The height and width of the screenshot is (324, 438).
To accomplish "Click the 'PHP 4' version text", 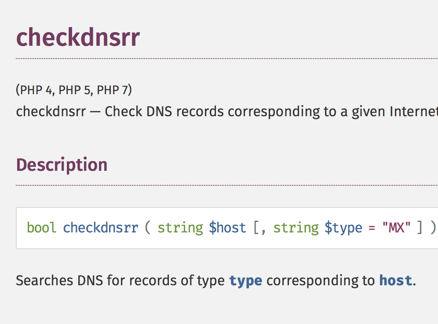I will tap(38, 90).
